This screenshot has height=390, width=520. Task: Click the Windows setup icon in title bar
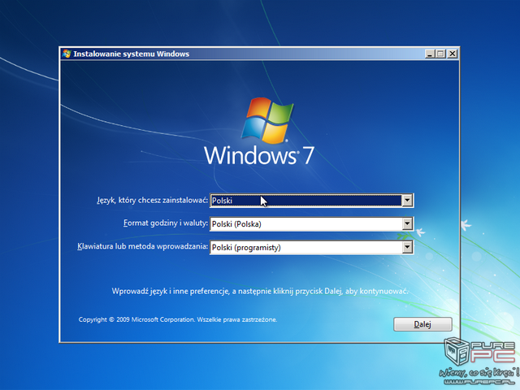pyautogui.click(x=67, y=54)
